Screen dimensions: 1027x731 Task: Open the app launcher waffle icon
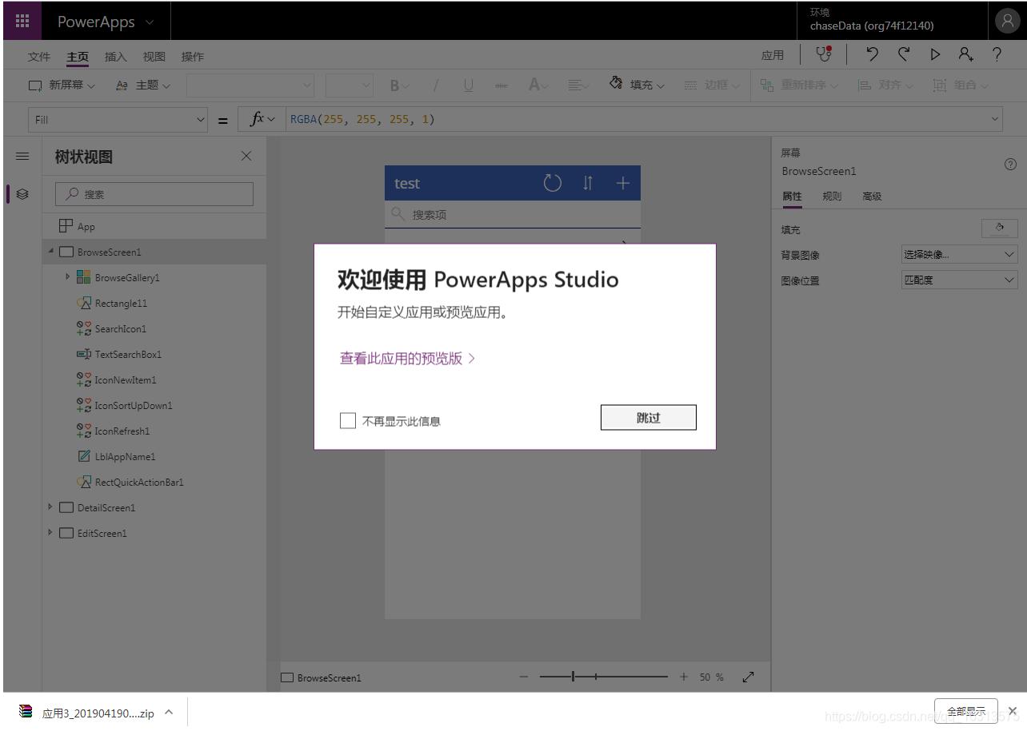point(22,22)
